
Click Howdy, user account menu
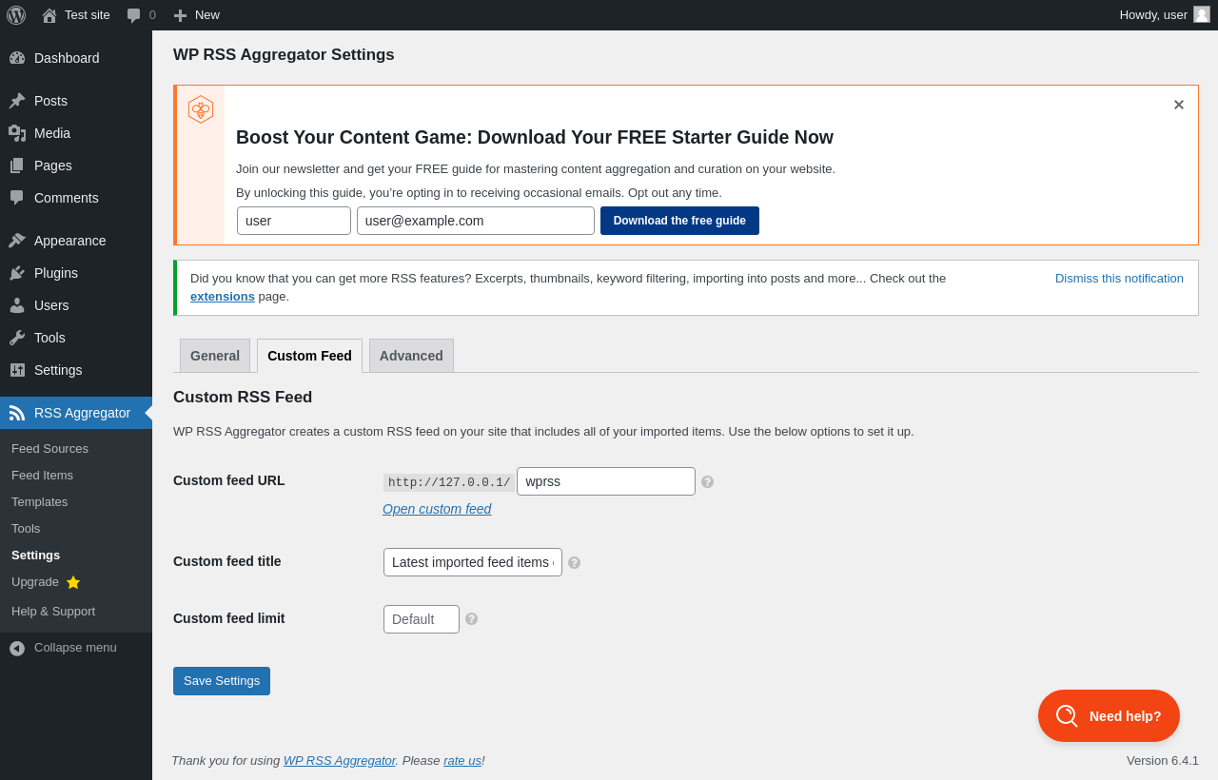pos(1165,15)
